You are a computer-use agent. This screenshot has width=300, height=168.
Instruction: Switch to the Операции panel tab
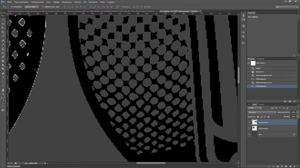click(261, 59)
